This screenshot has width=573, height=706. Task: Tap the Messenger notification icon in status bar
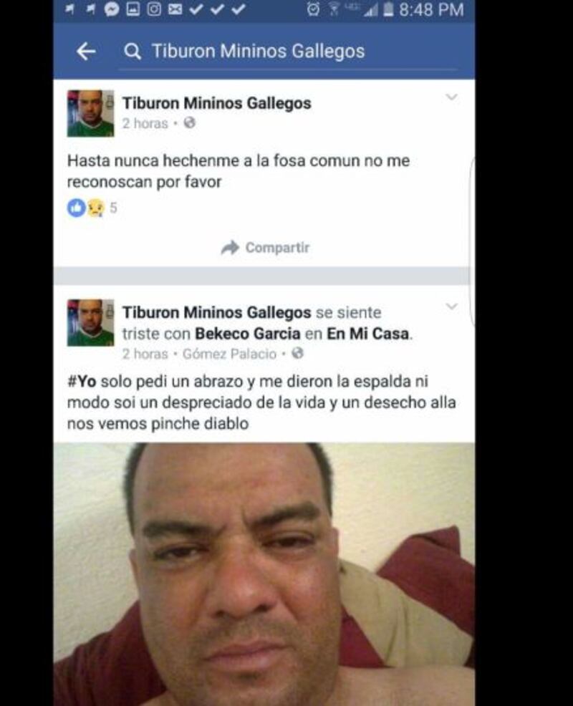click(112, 9)
